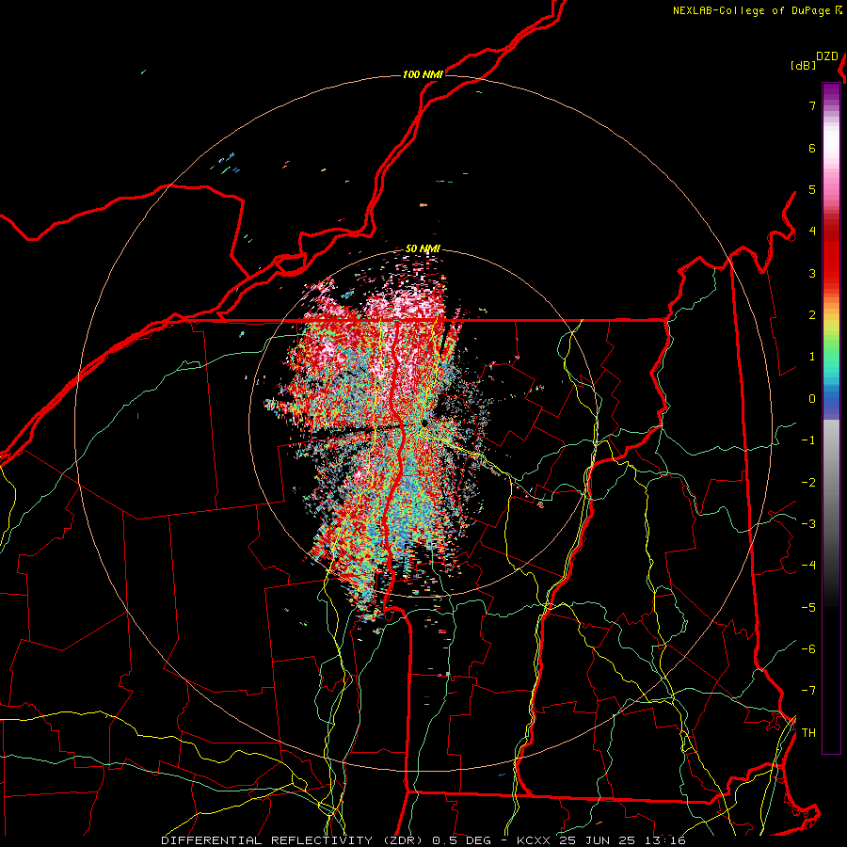Click the -3 value on the dB scale
Image resolution: width=847 pixels, height=847 pixels.
coord(808,523)
